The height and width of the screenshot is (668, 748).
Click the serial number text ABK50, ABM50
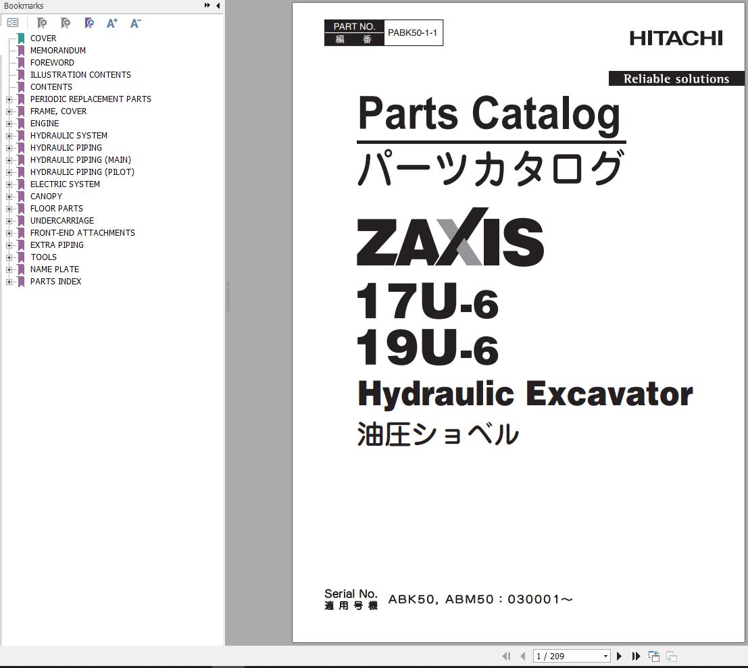[480, 599]
